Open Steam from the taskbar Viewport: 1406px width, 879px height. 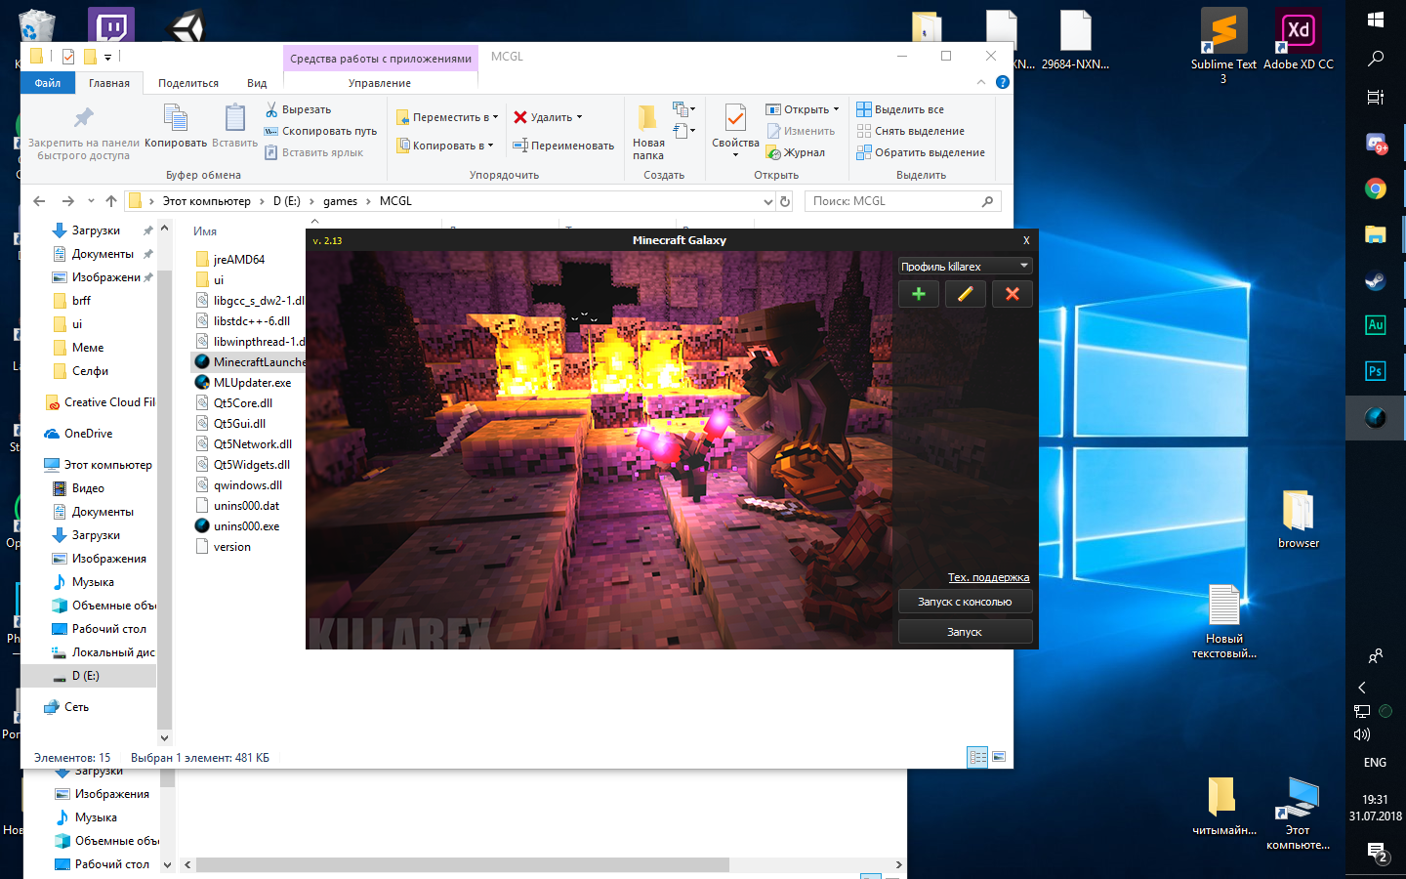coord(1376,281)
